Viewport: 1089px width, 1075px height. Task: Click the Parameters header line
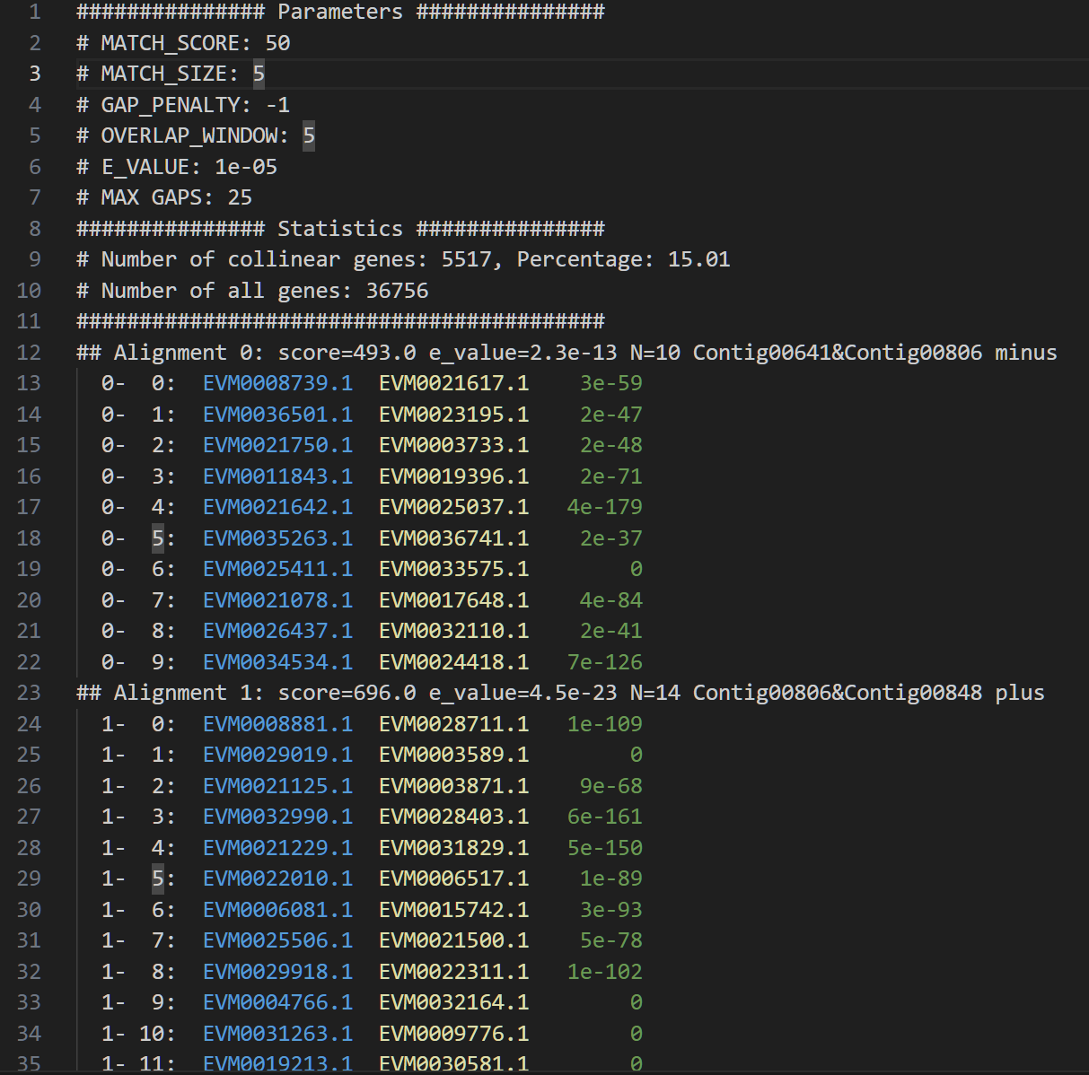[340, 12]
